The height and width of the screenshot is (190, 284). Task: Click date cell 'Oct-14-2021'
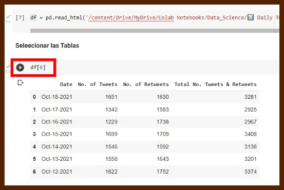coord(56,146)
